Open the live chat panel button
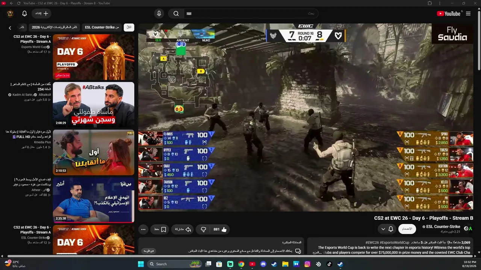481x270 pixels. coord(149,251)
